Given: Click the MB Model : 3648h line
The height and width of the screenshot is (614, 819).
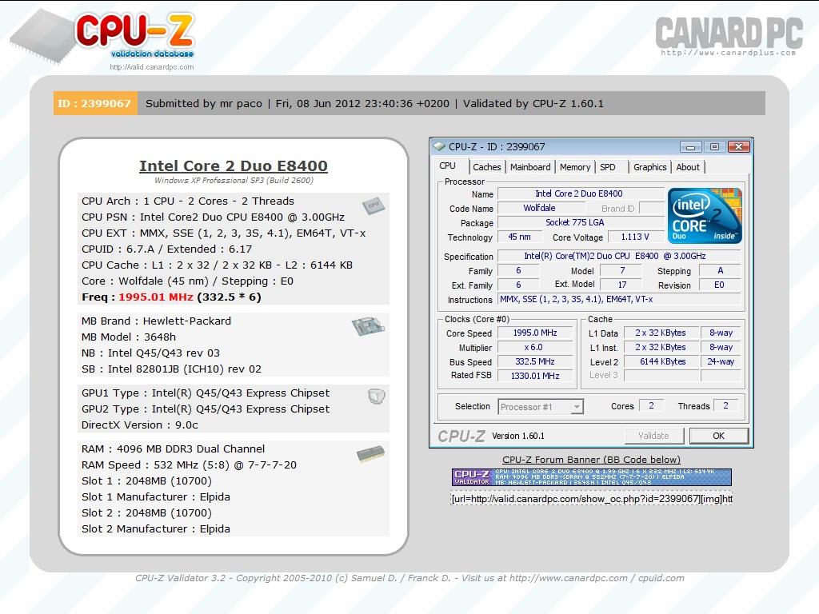Looking at the screenshot, I should tap(129, 337).
